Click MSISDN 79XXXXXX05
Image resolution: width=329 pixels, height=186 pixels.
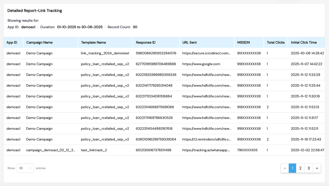click(x=247, y=150)
